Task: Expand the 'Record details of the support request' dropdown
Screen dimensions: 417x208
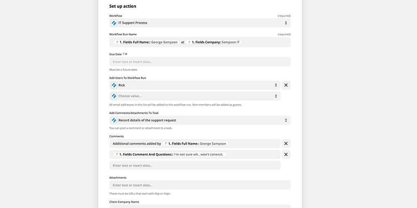Action: pos(286,121)
